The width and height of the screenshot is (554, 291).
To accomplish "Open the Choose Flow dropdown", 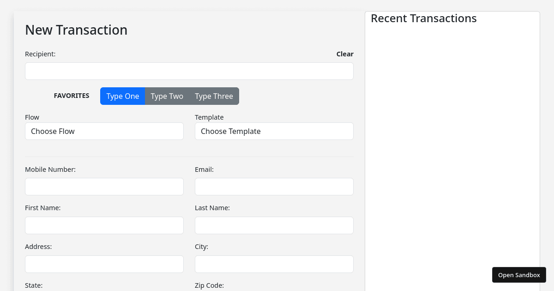I will pyautogui.click(x=104, y=131).
